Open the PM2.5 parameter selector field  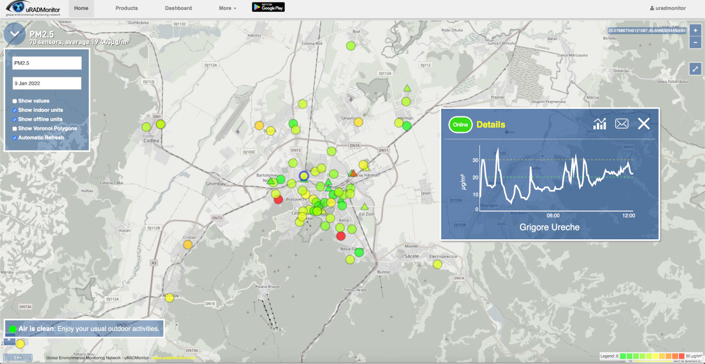point(47,63)
